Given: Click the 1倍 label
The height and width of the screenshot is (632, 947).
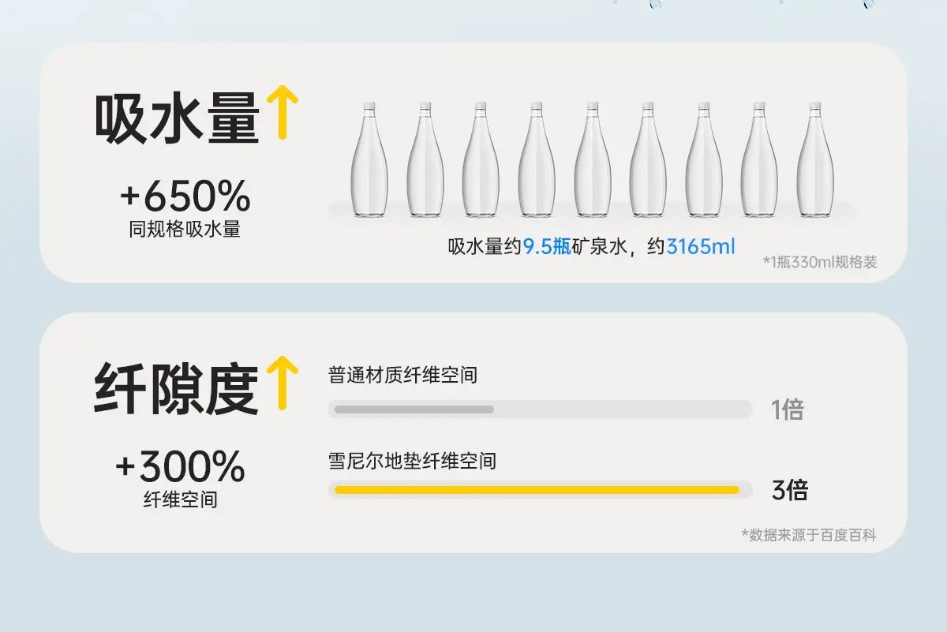Looking at the screenshot, I should 787,409.
